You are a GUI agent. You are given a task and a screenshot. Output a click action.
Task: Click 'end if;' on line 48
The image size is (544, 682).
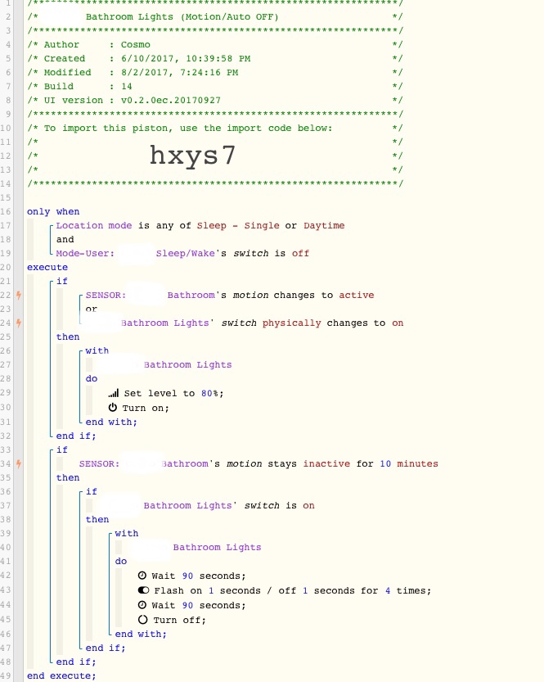click(x=76, y=662)
